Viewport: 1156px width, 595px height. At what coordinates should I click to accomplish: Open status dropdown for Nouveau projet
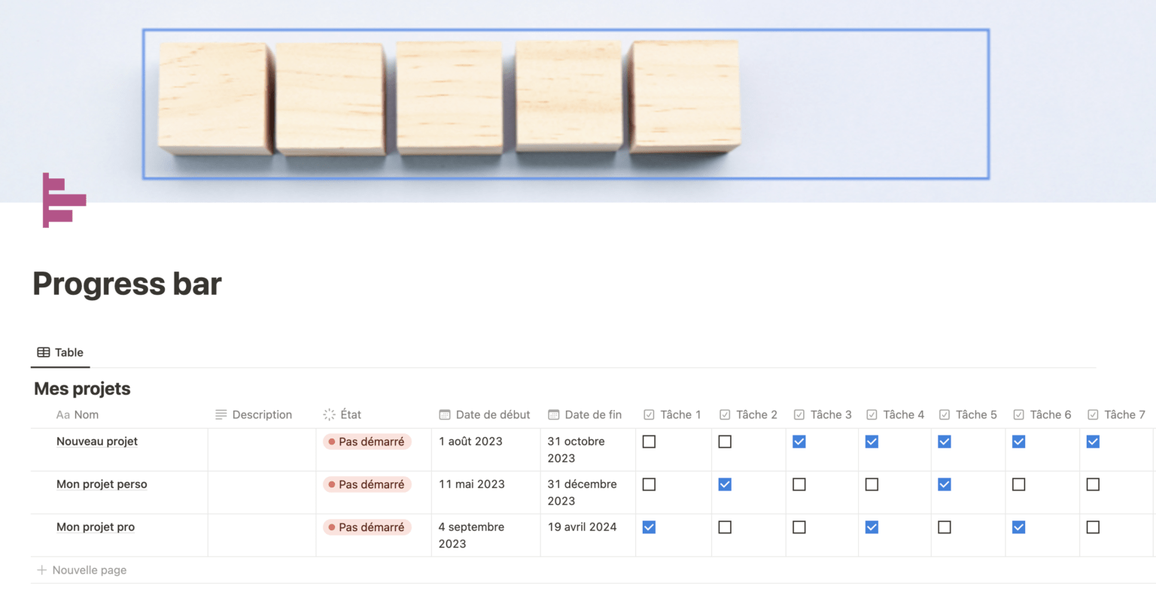tap(367, 442)
